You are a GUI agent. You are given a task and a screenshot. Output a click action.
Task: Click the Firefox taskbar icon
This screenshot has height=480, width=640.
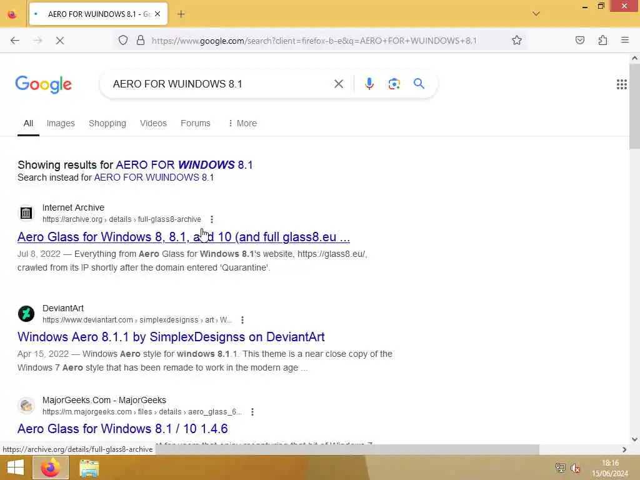click(50, 467)
